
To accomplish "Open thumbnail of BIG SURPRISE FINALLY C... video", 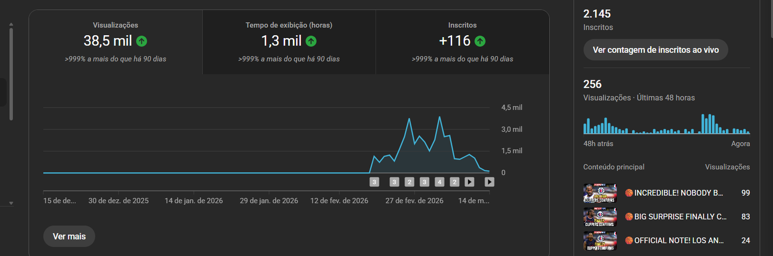I will point(600,217).
